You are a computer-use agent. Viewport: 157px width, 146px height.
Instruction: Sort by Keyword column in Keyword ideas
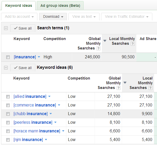point(21,78)
